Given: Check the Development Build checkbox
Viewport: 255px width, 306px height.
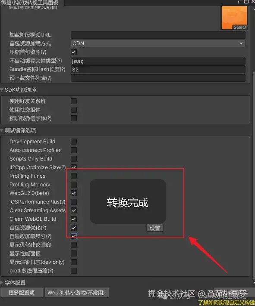Looking at the screenshot, I should tap(74, 142).
